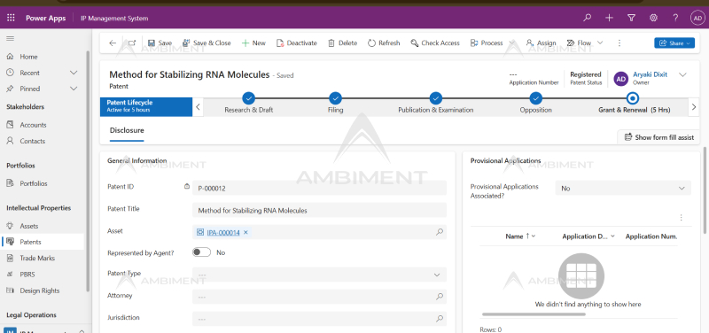Search the Asset lookup field
Image resolution: width=709 pixels, height=333 pixels.
pyautogui.click(x=439, y=232)
